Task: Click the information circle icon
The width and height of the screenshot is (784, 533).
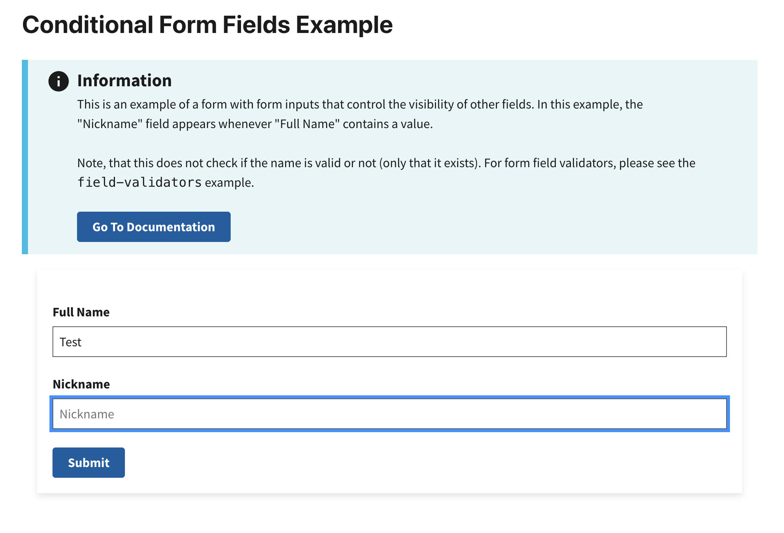Action: (58, 81)
